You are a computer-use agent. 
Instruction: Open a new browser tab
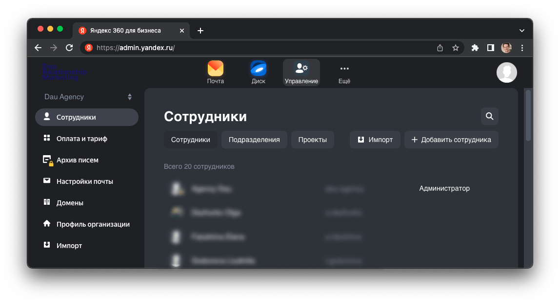200,31
